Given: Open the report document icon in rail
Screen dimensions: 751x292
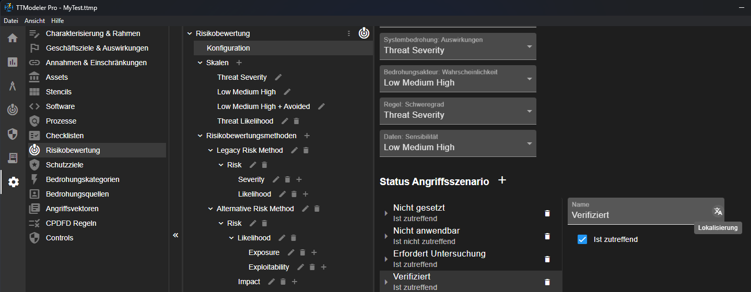Looking at the screenshot, I should [x=13, y=158].
